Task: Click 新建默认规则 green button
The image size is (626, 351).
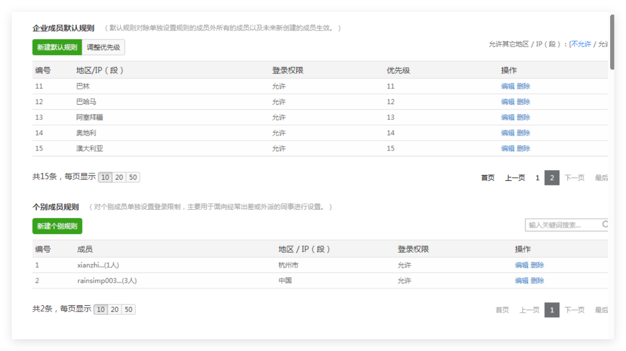Action: click(x=57, y=47)
